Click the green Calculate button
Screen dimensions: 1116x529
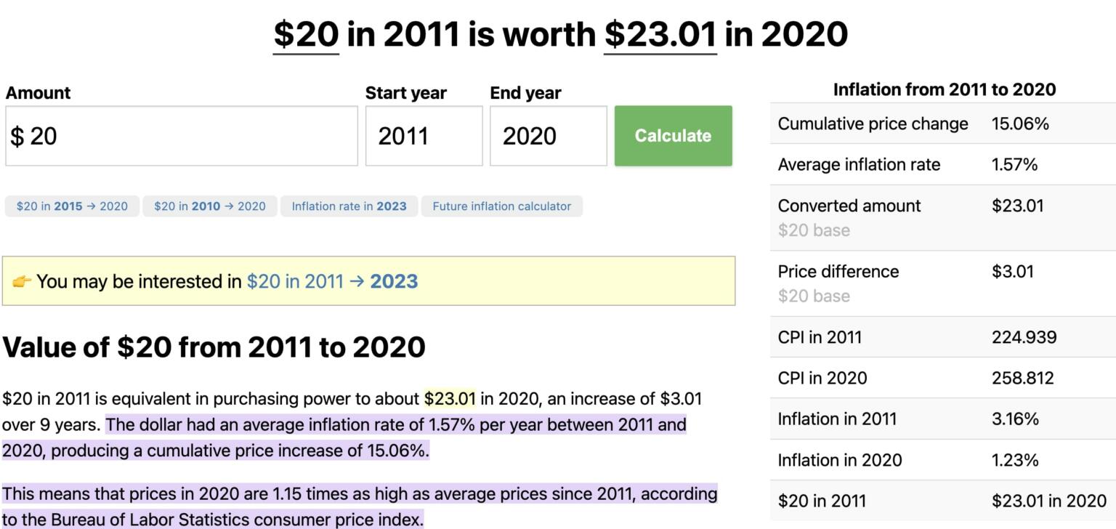(x=672, y=135)
